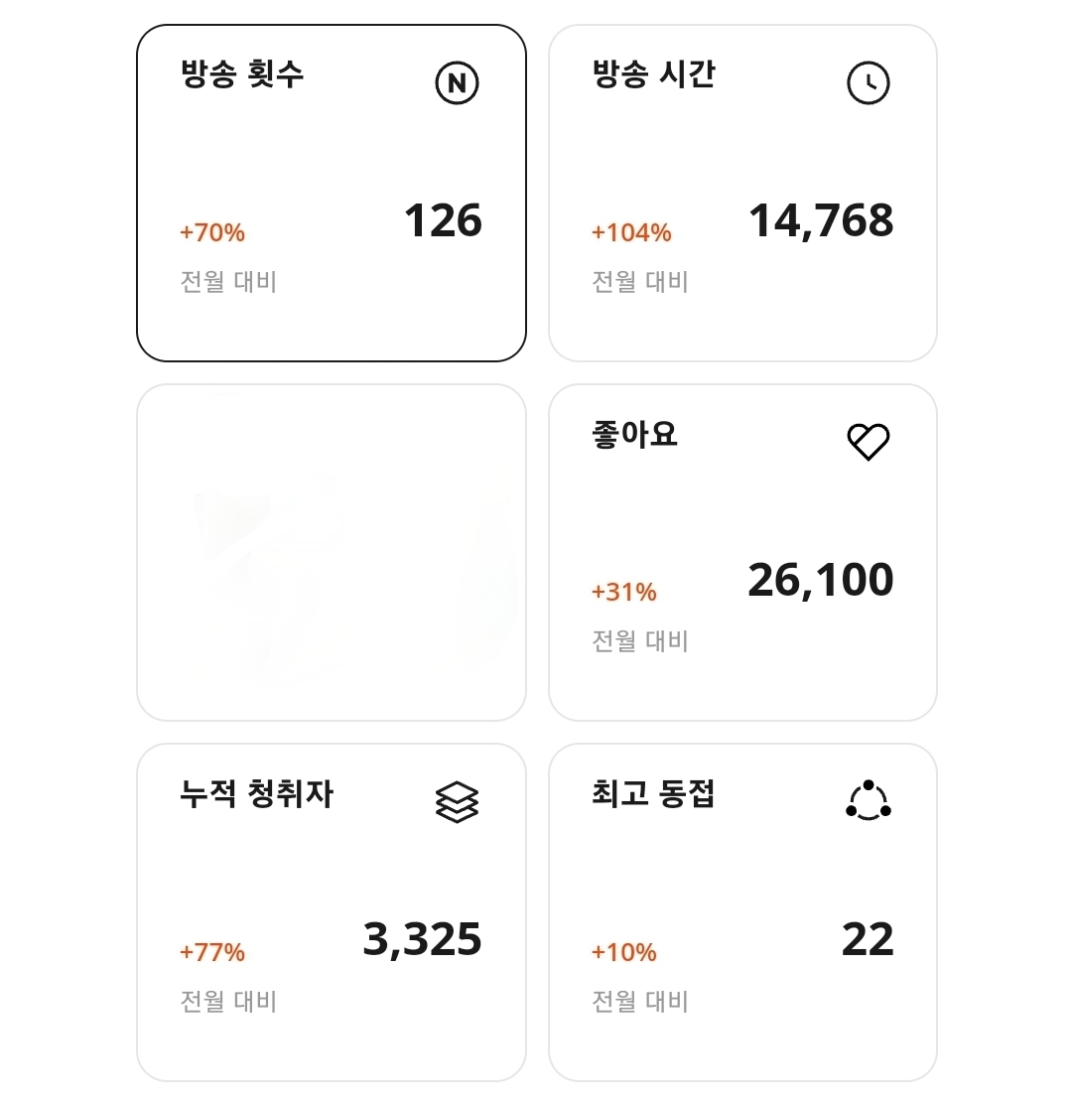Viewport: 1072px width, 1105px height.
Task: Select the blank card beside 좋아요
Action: click(332, 552)
